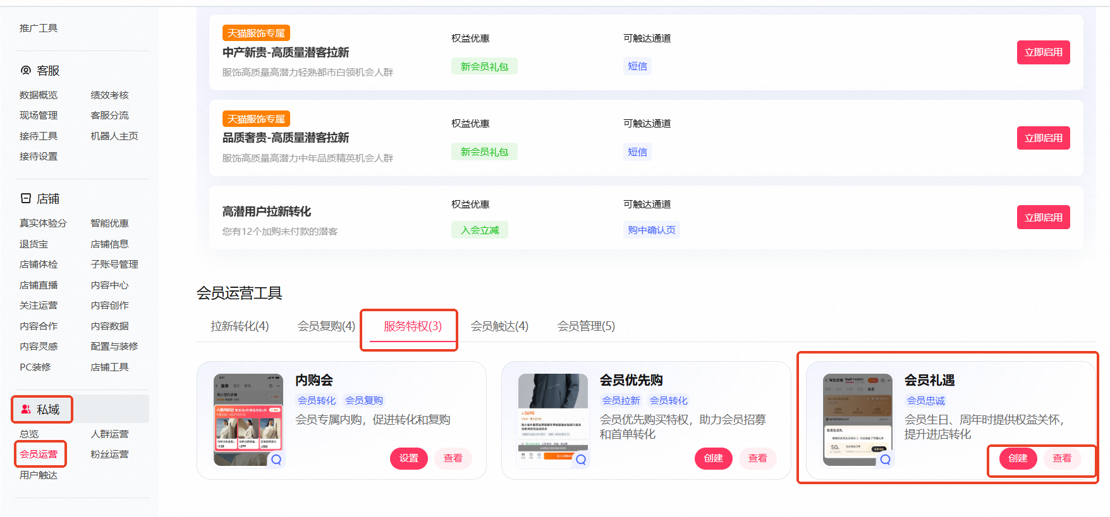Viewport: 1110px width, 517px height.
Task: Open 人群运营 under 私域
Action: [x=109, y=434]
